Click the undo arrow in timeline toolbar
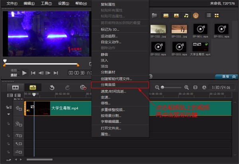Screen dimensions: 239x164 (52, 88)
